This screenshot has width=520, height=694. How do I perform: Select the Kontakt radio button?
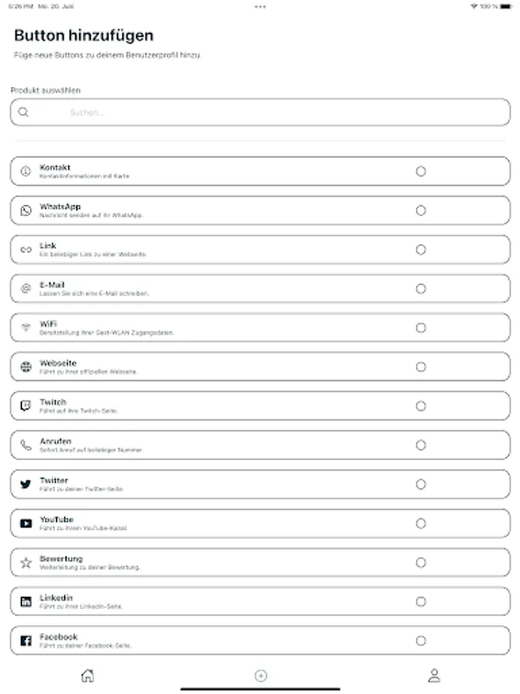(x=421, y=171)
